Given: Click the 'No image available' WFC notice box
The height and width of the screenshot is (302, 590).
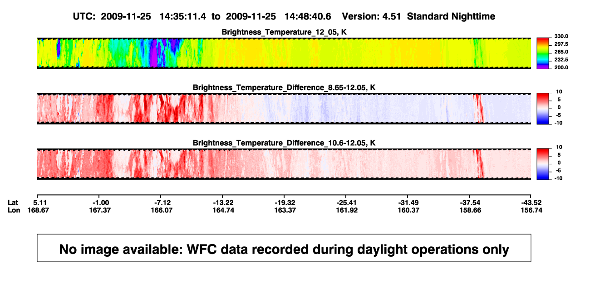Looking at the screenshot, I should tap(284, 248).
